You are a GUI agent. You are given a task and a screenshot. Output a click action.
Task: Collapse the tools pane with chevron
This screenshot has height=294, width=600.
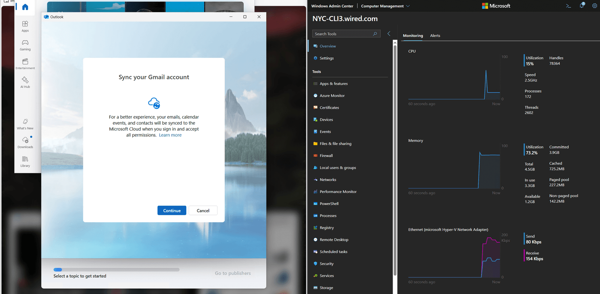click(x=389, y=34)
